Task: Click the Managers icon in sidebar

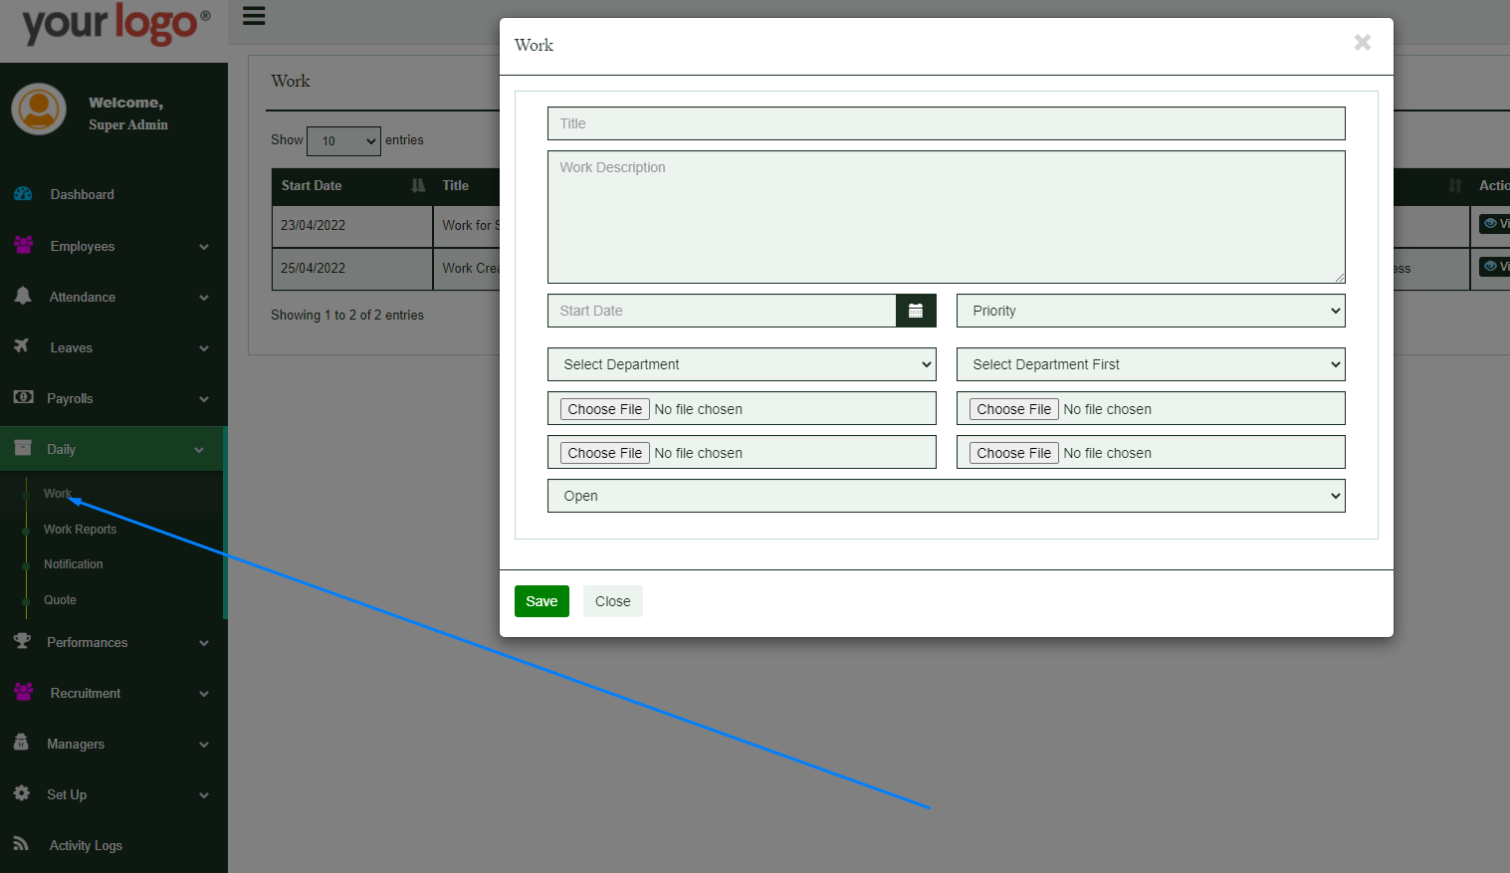Action: tap(21, 743)
